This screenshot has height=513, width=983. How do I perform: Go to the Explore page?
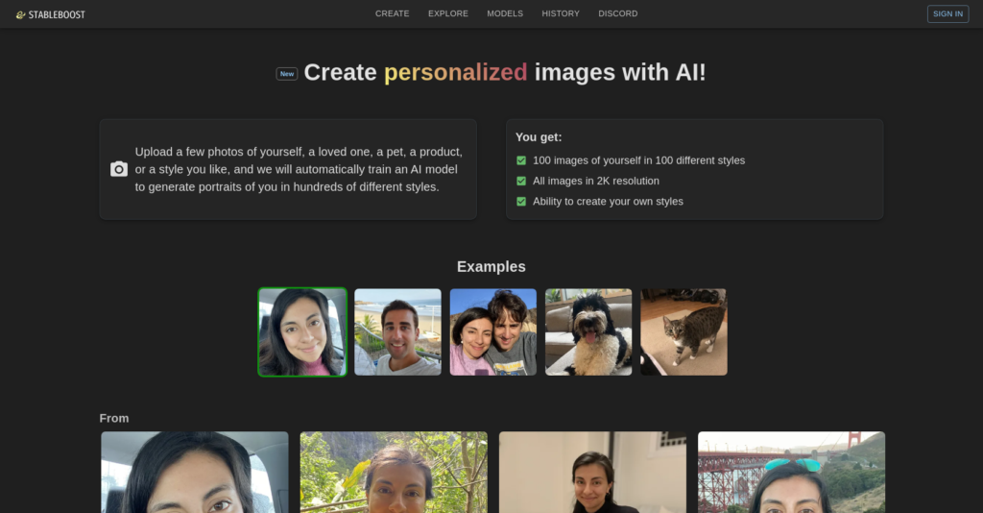pyautogui.click(x=448, y=14)
